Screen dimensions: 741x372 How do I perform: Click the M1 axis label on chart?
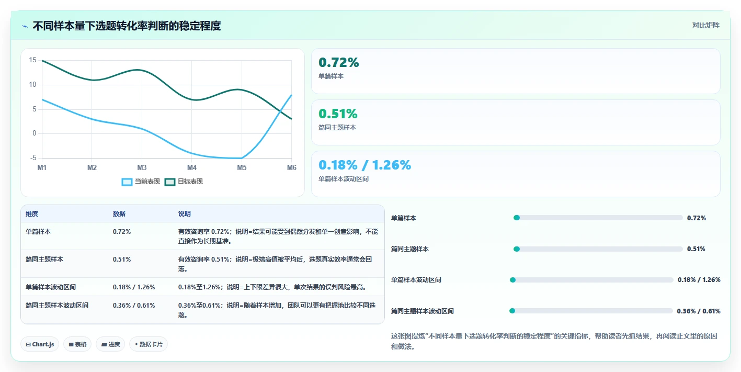click(42, 167)
